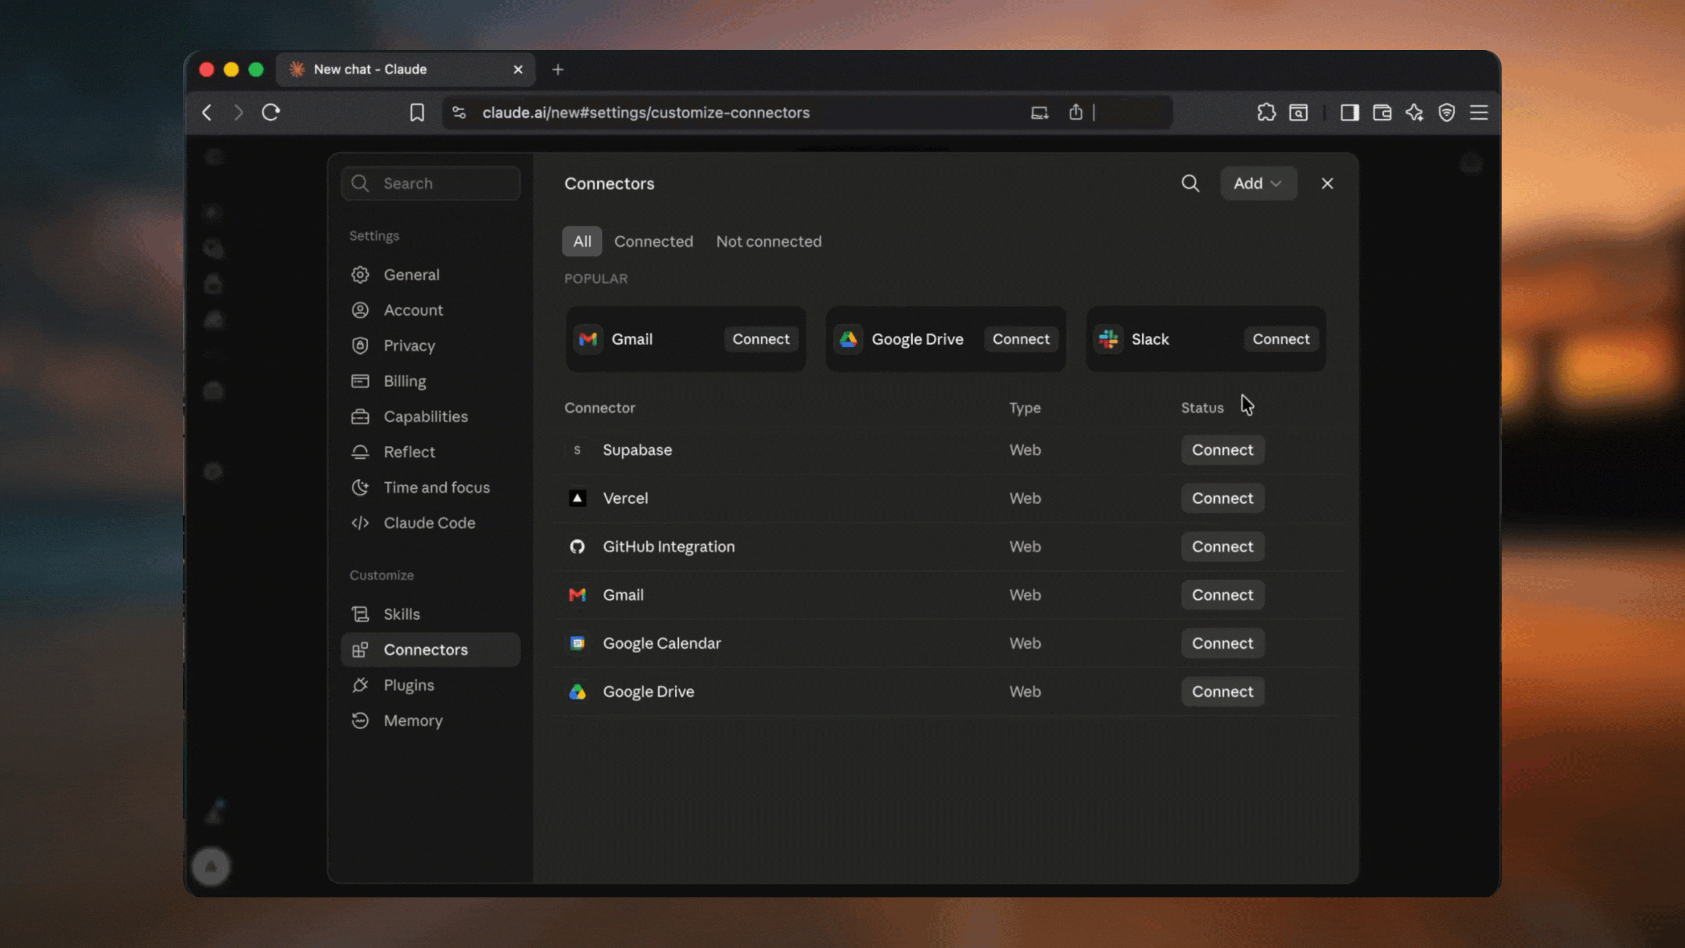This screenshot has width=1685, height=948.
Task: Open a new browser tab
Action: [x=558, y=69]
